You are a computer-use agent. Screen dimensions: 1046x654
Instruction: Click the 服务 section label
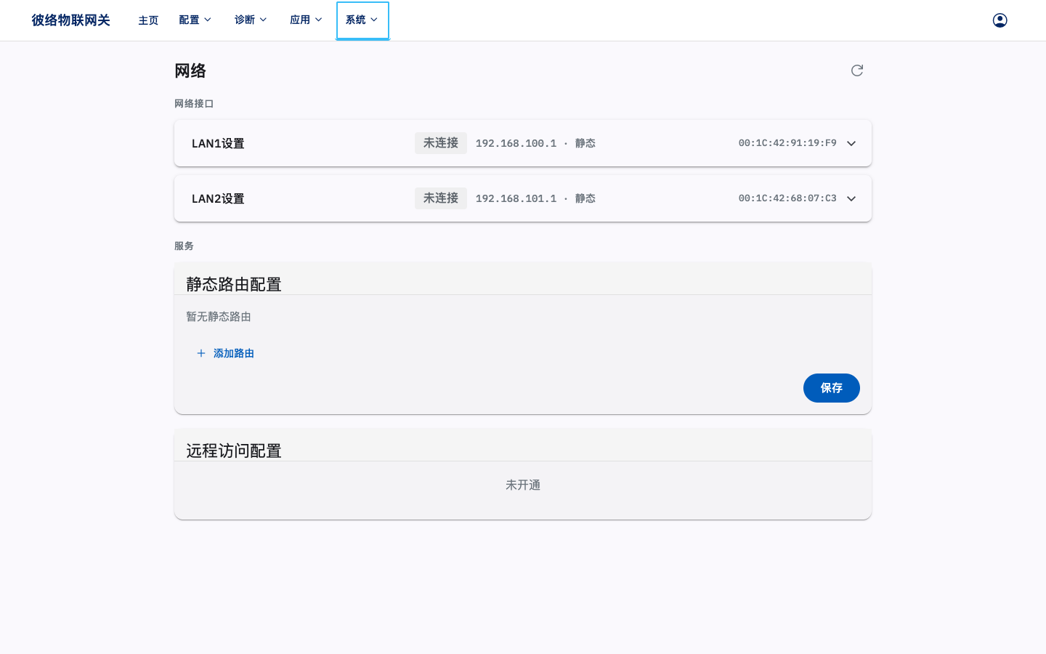[x=184, y=246]
